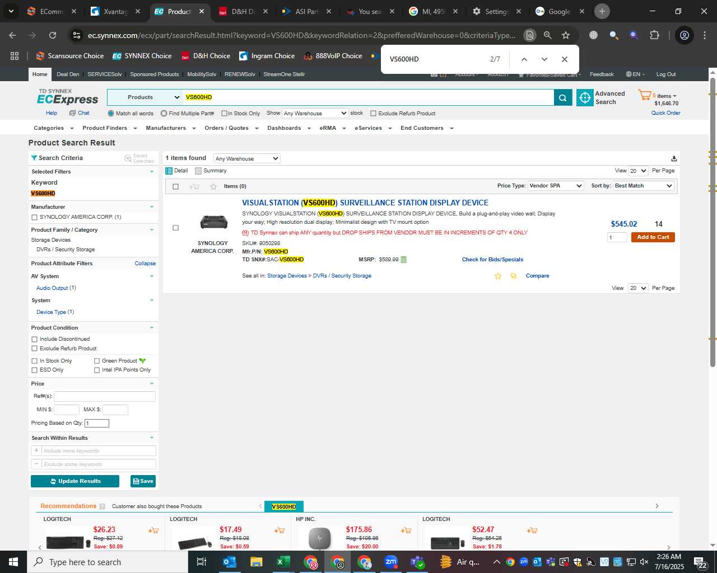This screenshot has height=573, width=717.
Task: Click the MIN $ price field
Action: coord(67,410)
